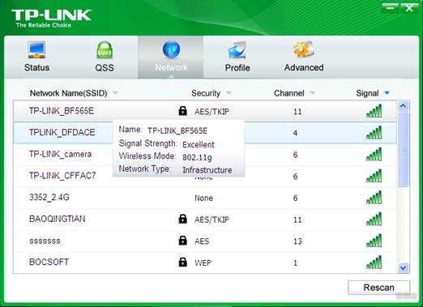Click signal bars of TP-LINK_camera

pyautogui.click(x=374, y=154)
